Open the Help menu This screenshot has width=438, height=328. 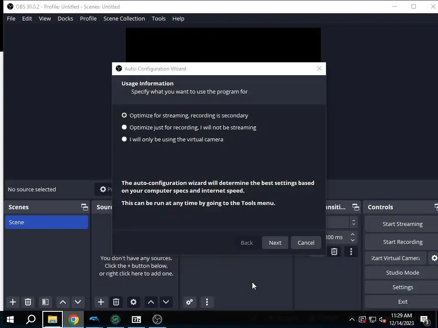pos(178,18)
